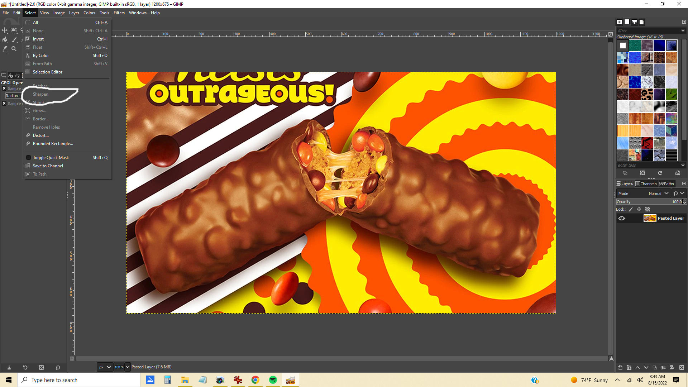Select the Paintbrush tool
The width and height of the screenshot is (688, 387).
(x=14, y=39)
